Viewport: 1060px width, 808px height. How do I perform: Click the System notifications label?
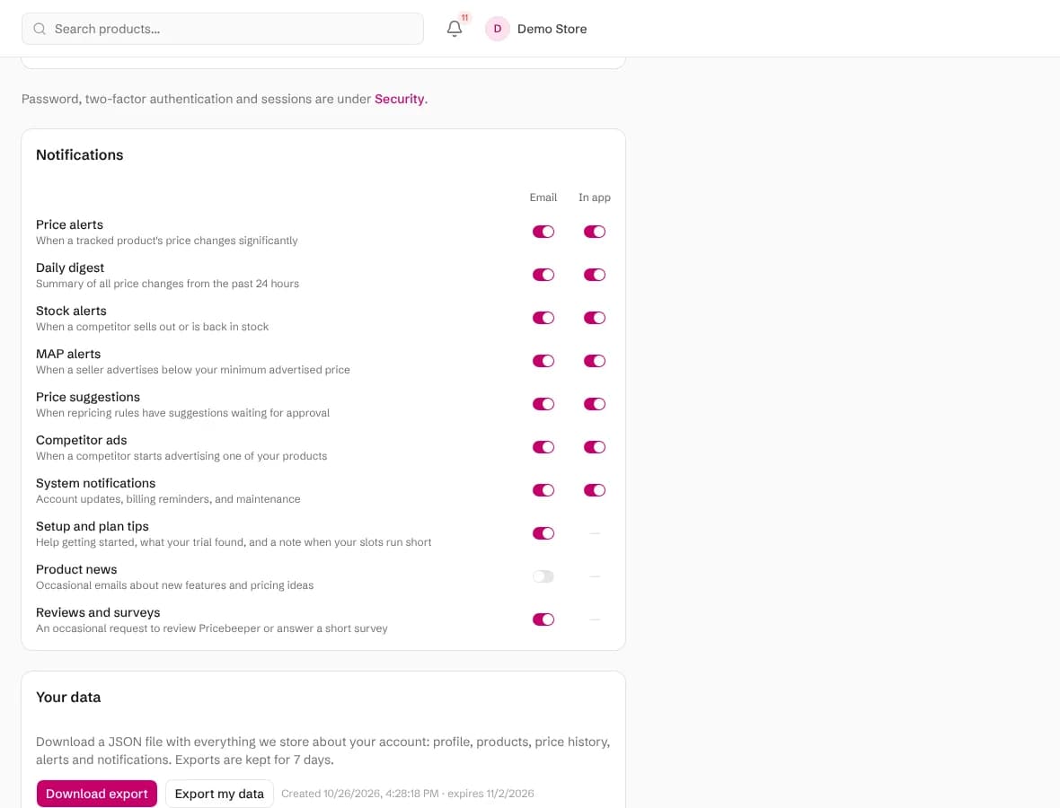point(95,483)
